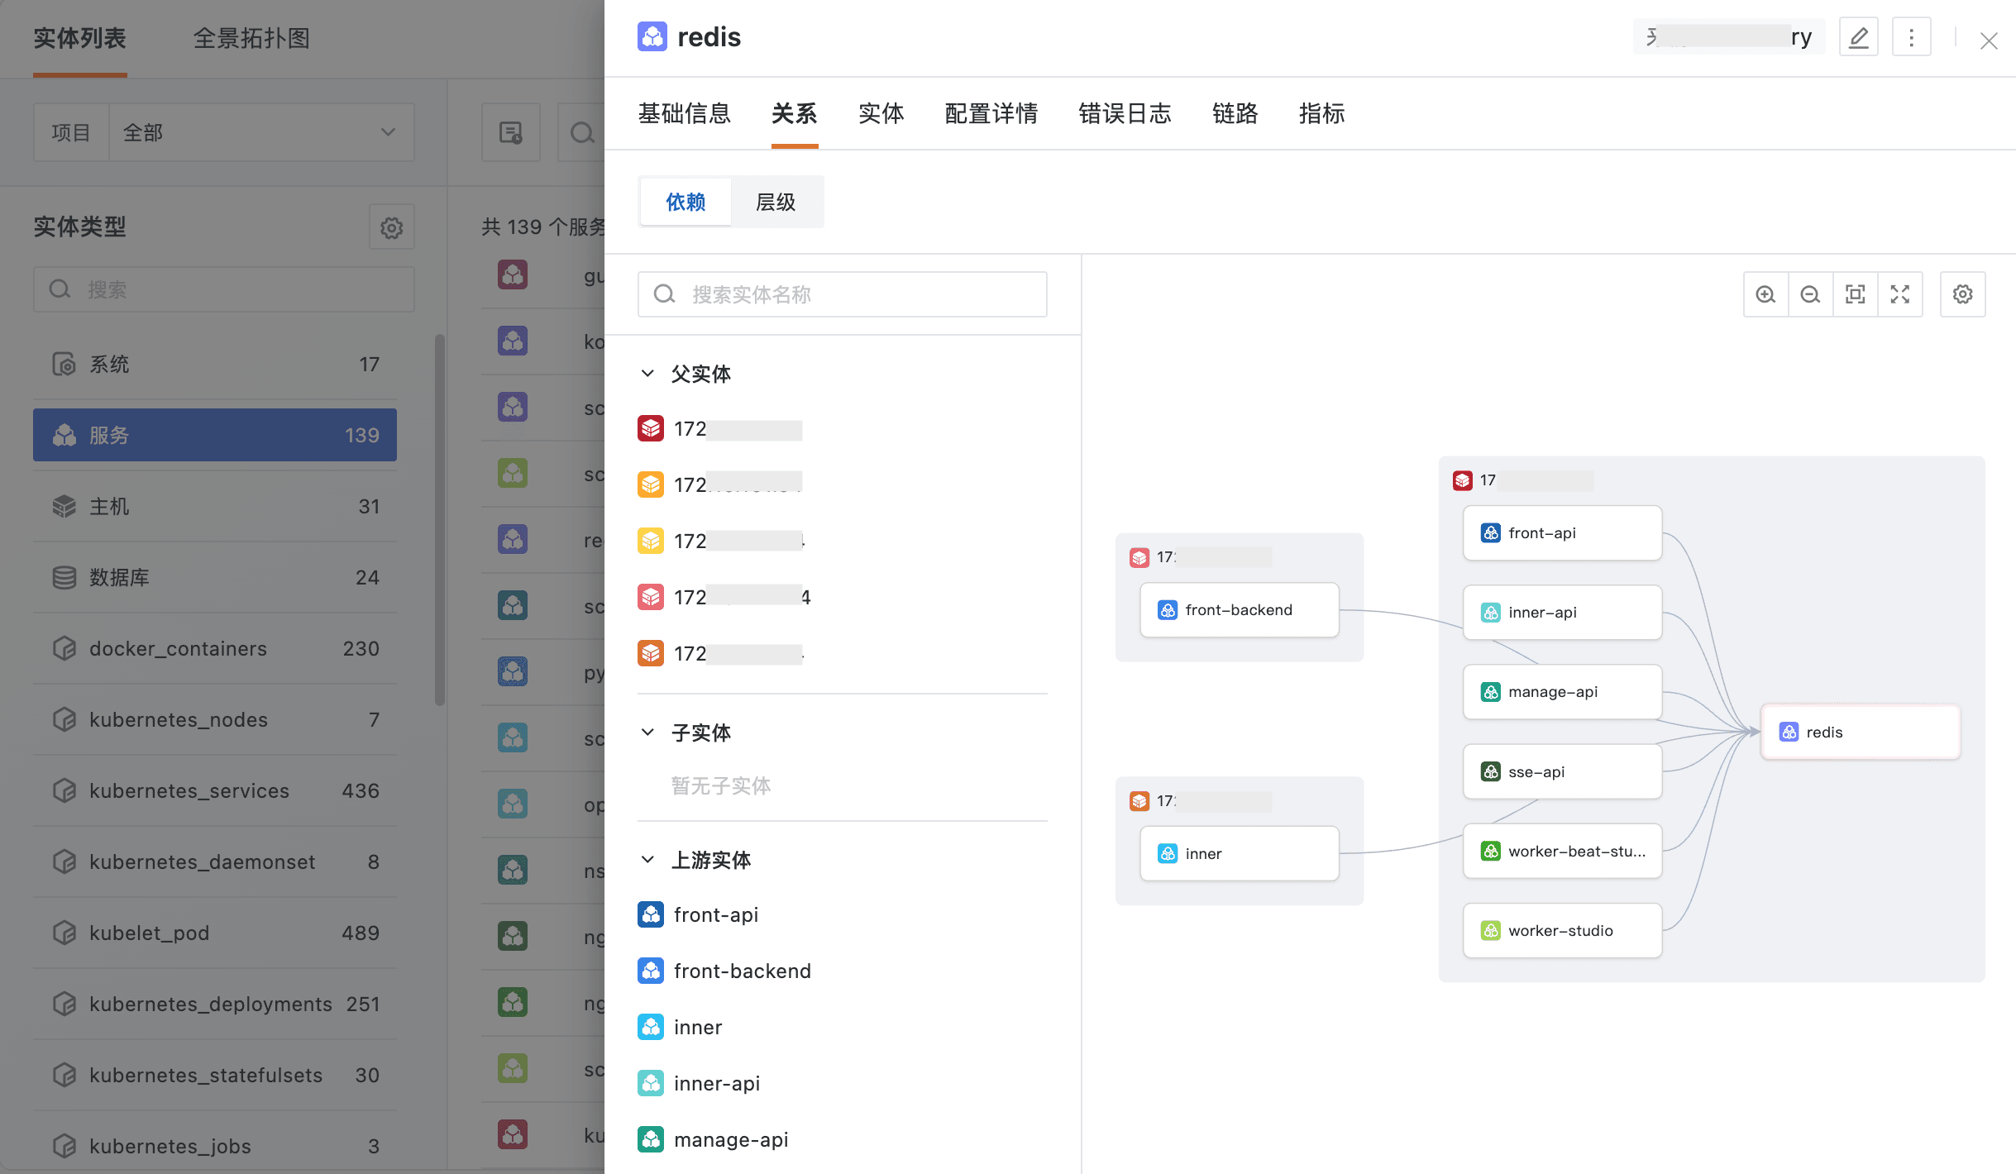This screenshot has height=1174, width=2016.
Task: Collapse the 子实体 section
Action: (x=647, y=733)
